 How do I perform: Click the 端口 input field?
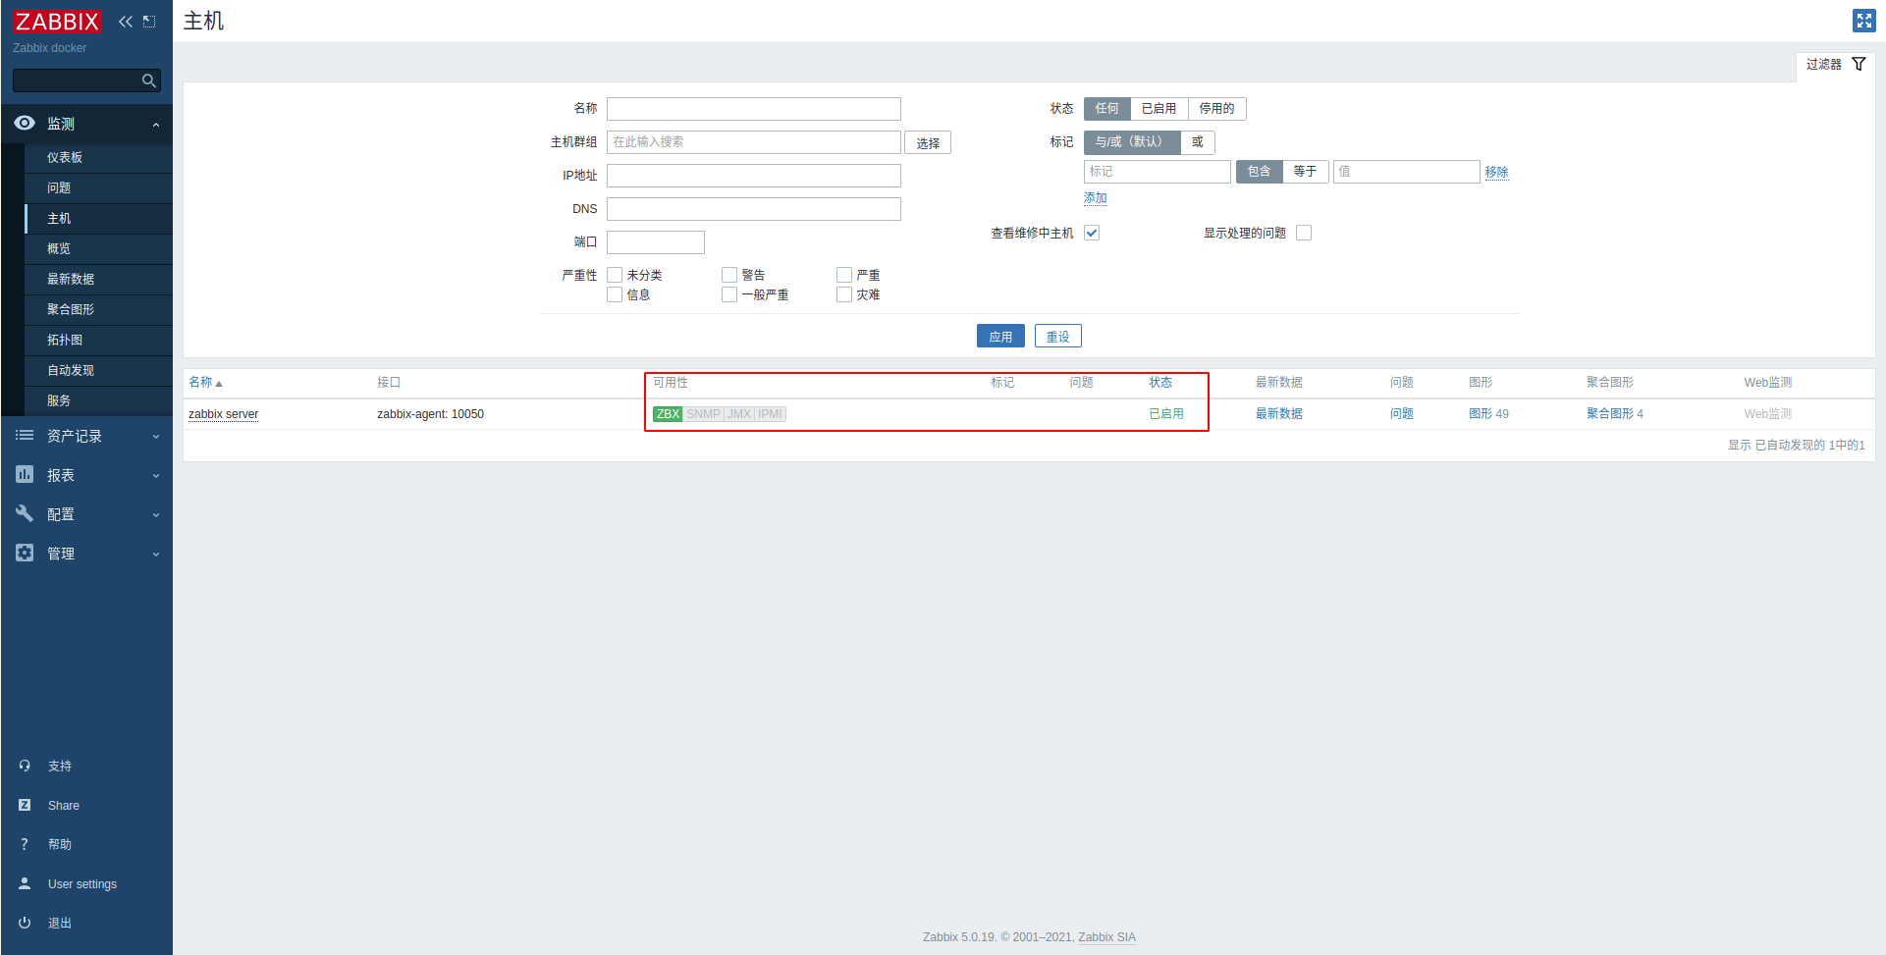tap(656, 242)
